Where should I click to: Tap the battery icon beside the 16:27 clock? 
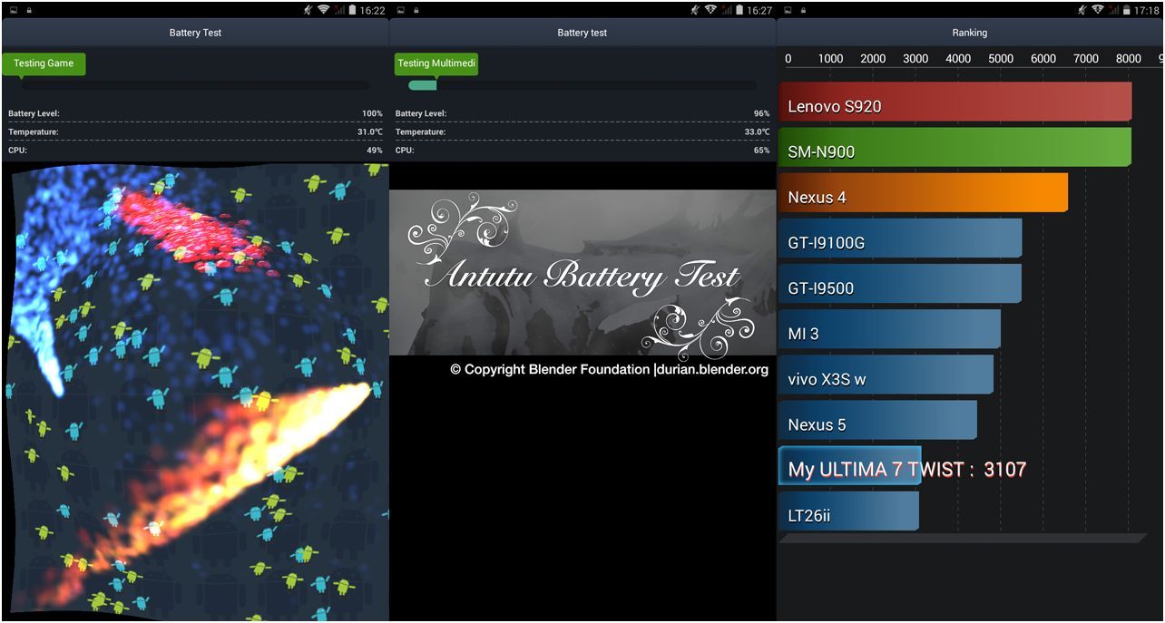click(740, 10)
